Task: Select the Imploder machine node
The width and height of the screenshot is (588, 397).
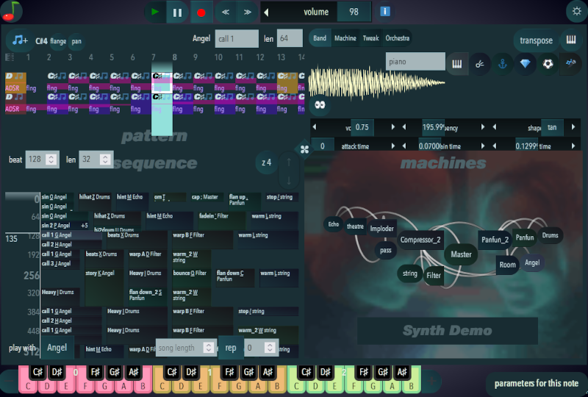Action: tap(381, 229)
